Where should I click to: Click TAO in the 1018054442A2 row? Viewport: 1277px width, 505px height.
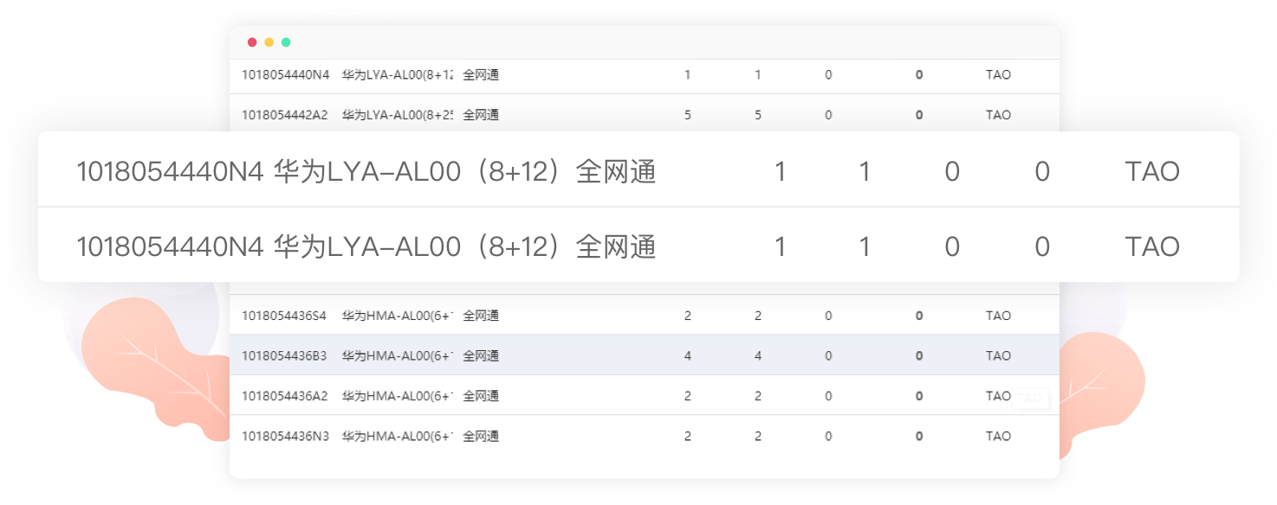(998, 115)
